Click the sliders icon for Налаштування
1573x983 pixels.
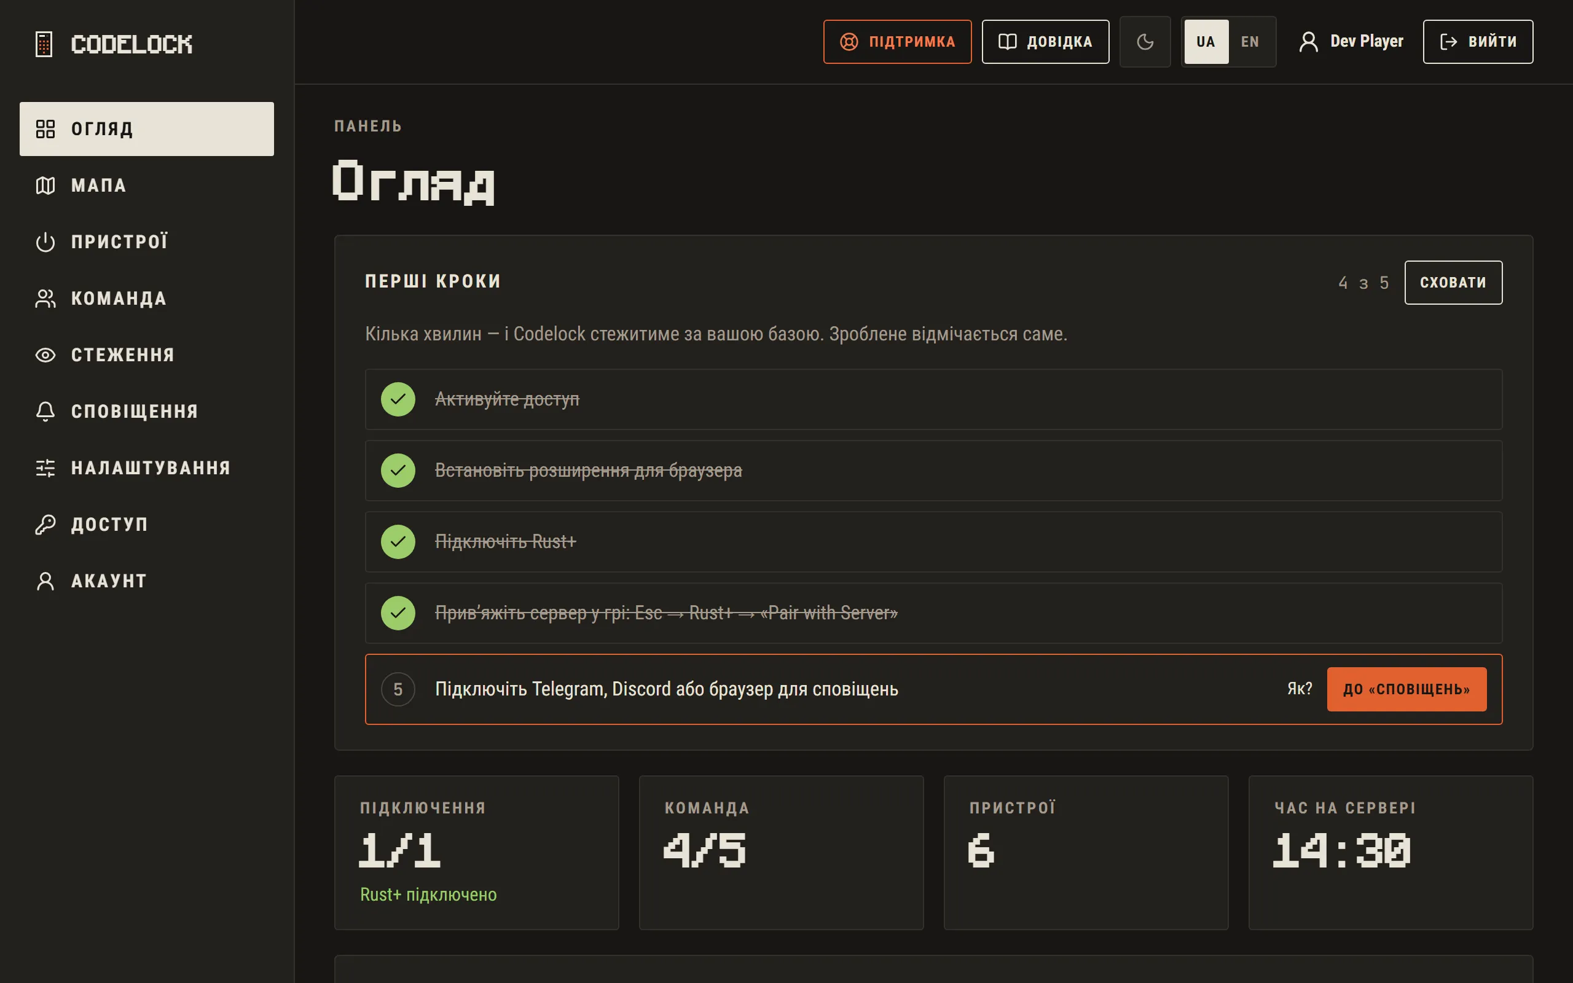pos(45,468)
